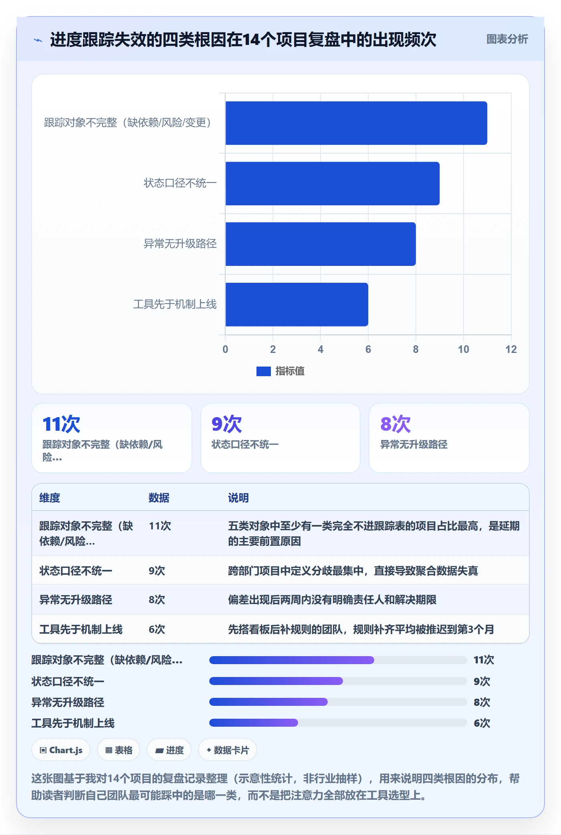The image size is (561, 835).
Task: Click the 数据卡片 tag
Action: click(x=228, y=750)
